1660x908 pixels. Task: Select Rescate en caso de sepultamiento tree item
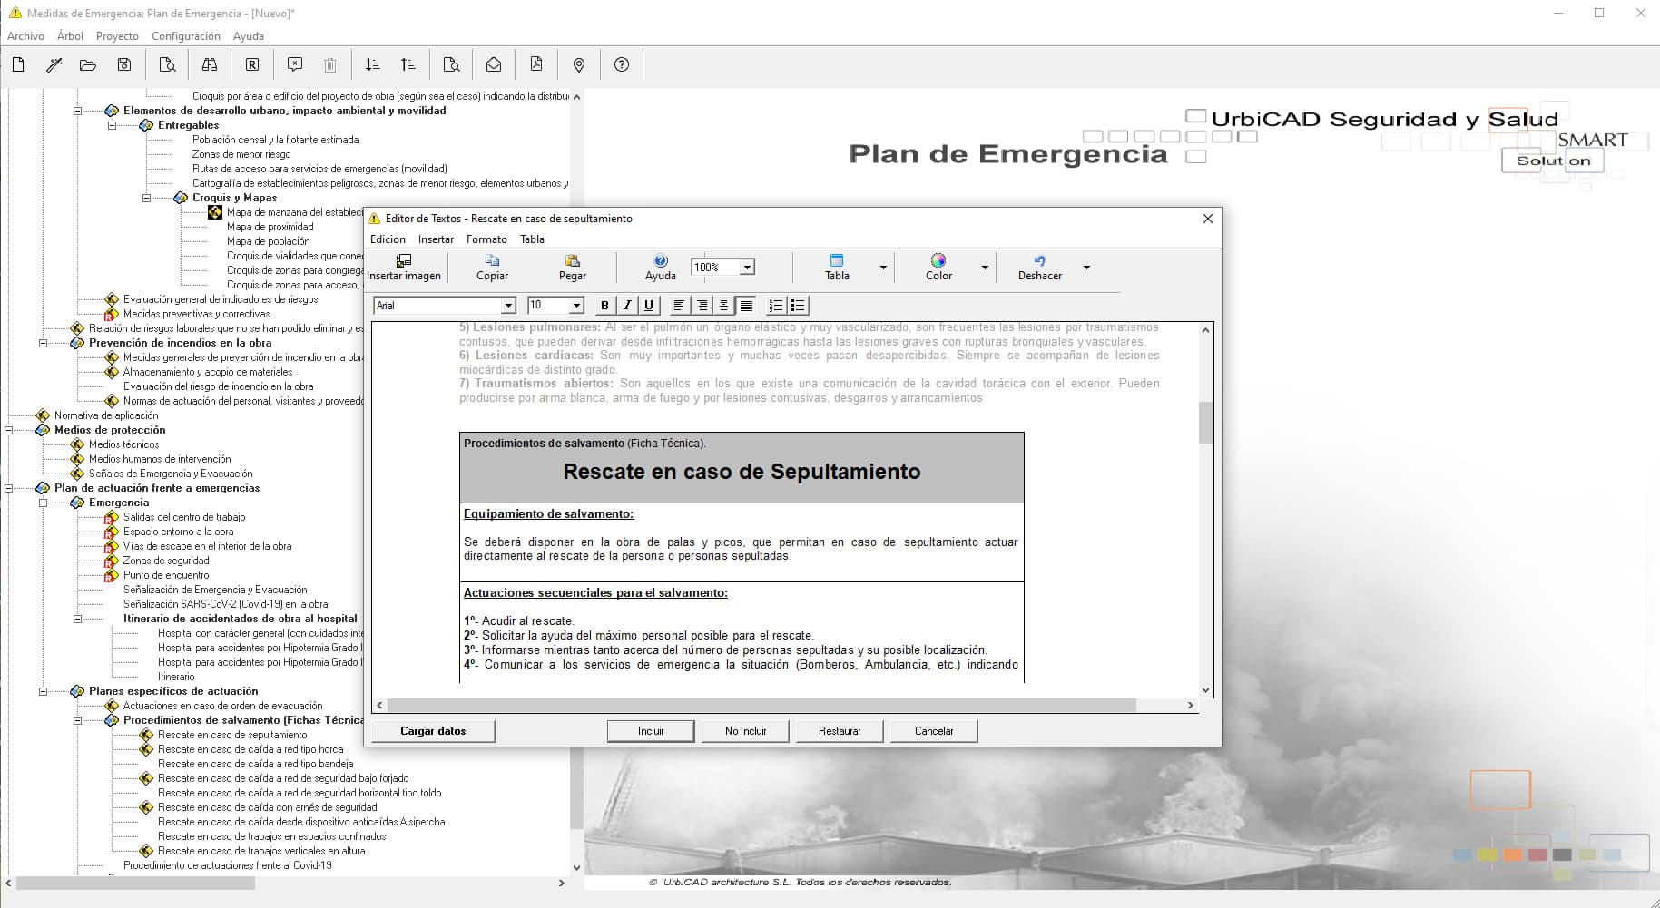(x=232, y=735)
